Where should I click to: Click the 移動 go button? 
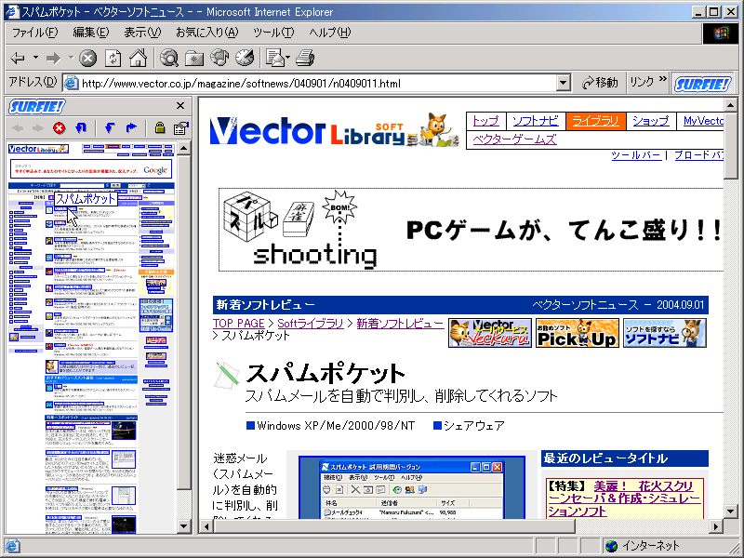coord(600,83)
